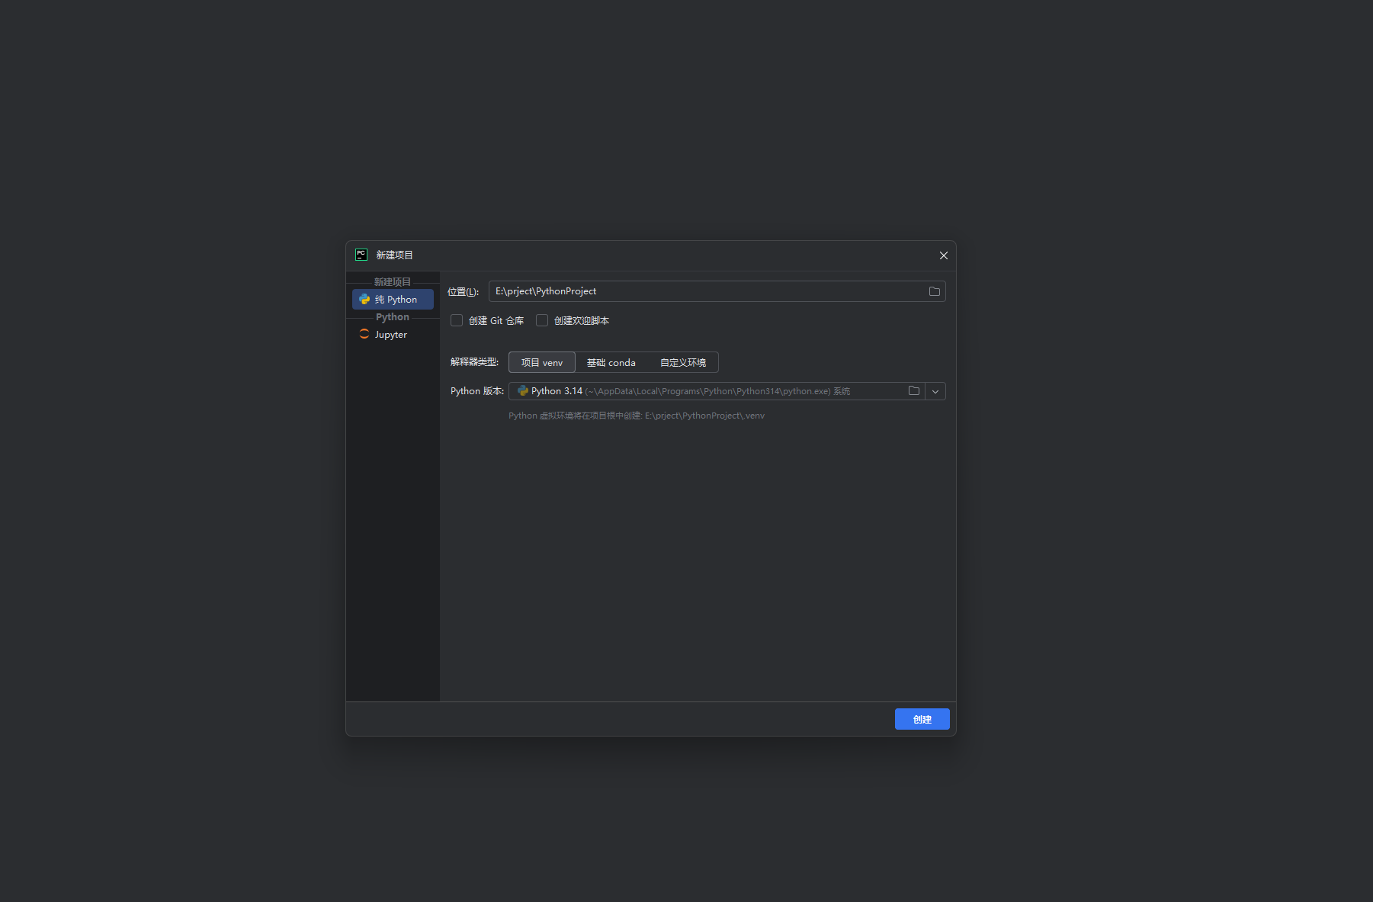
Task: Click the 创建欢迎脚本 label text
Action: pos(582,321)
